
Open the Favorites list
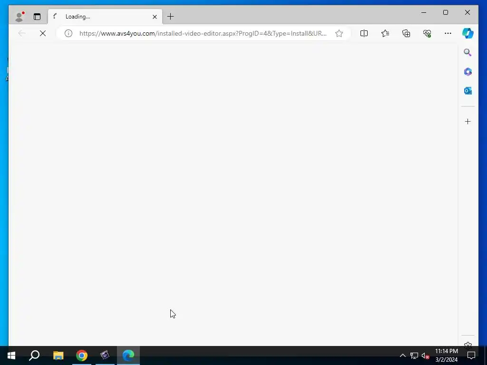pyautogui.click(x=385, y=33)
